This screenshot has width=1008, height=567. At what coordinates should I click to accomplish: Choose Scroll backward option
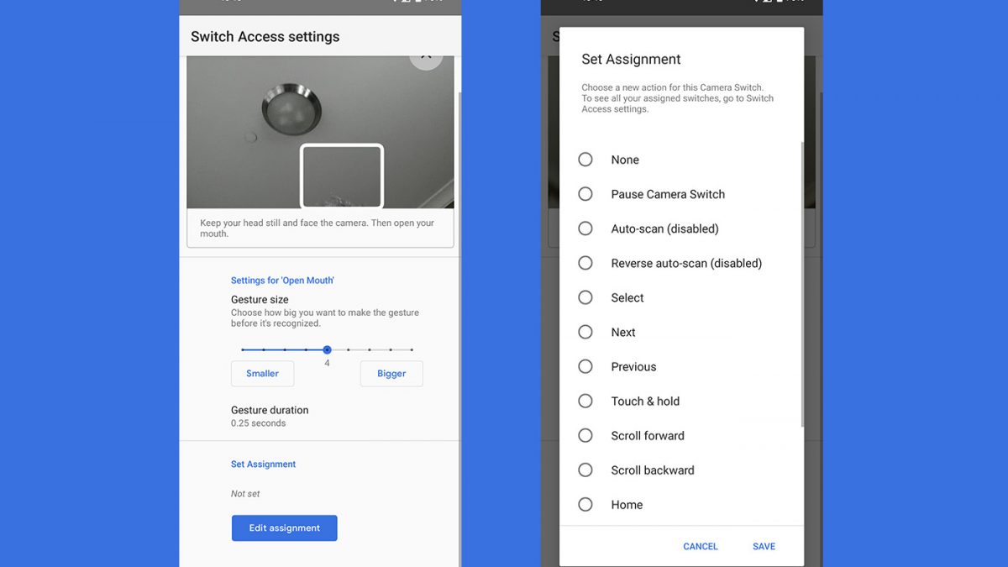pyautogui.click(x=585, y=470)
